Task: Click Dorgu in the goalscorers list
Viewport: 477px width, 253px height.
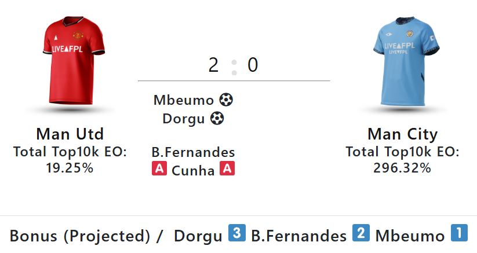Action: pyautogui.click(x=184, y=119)
